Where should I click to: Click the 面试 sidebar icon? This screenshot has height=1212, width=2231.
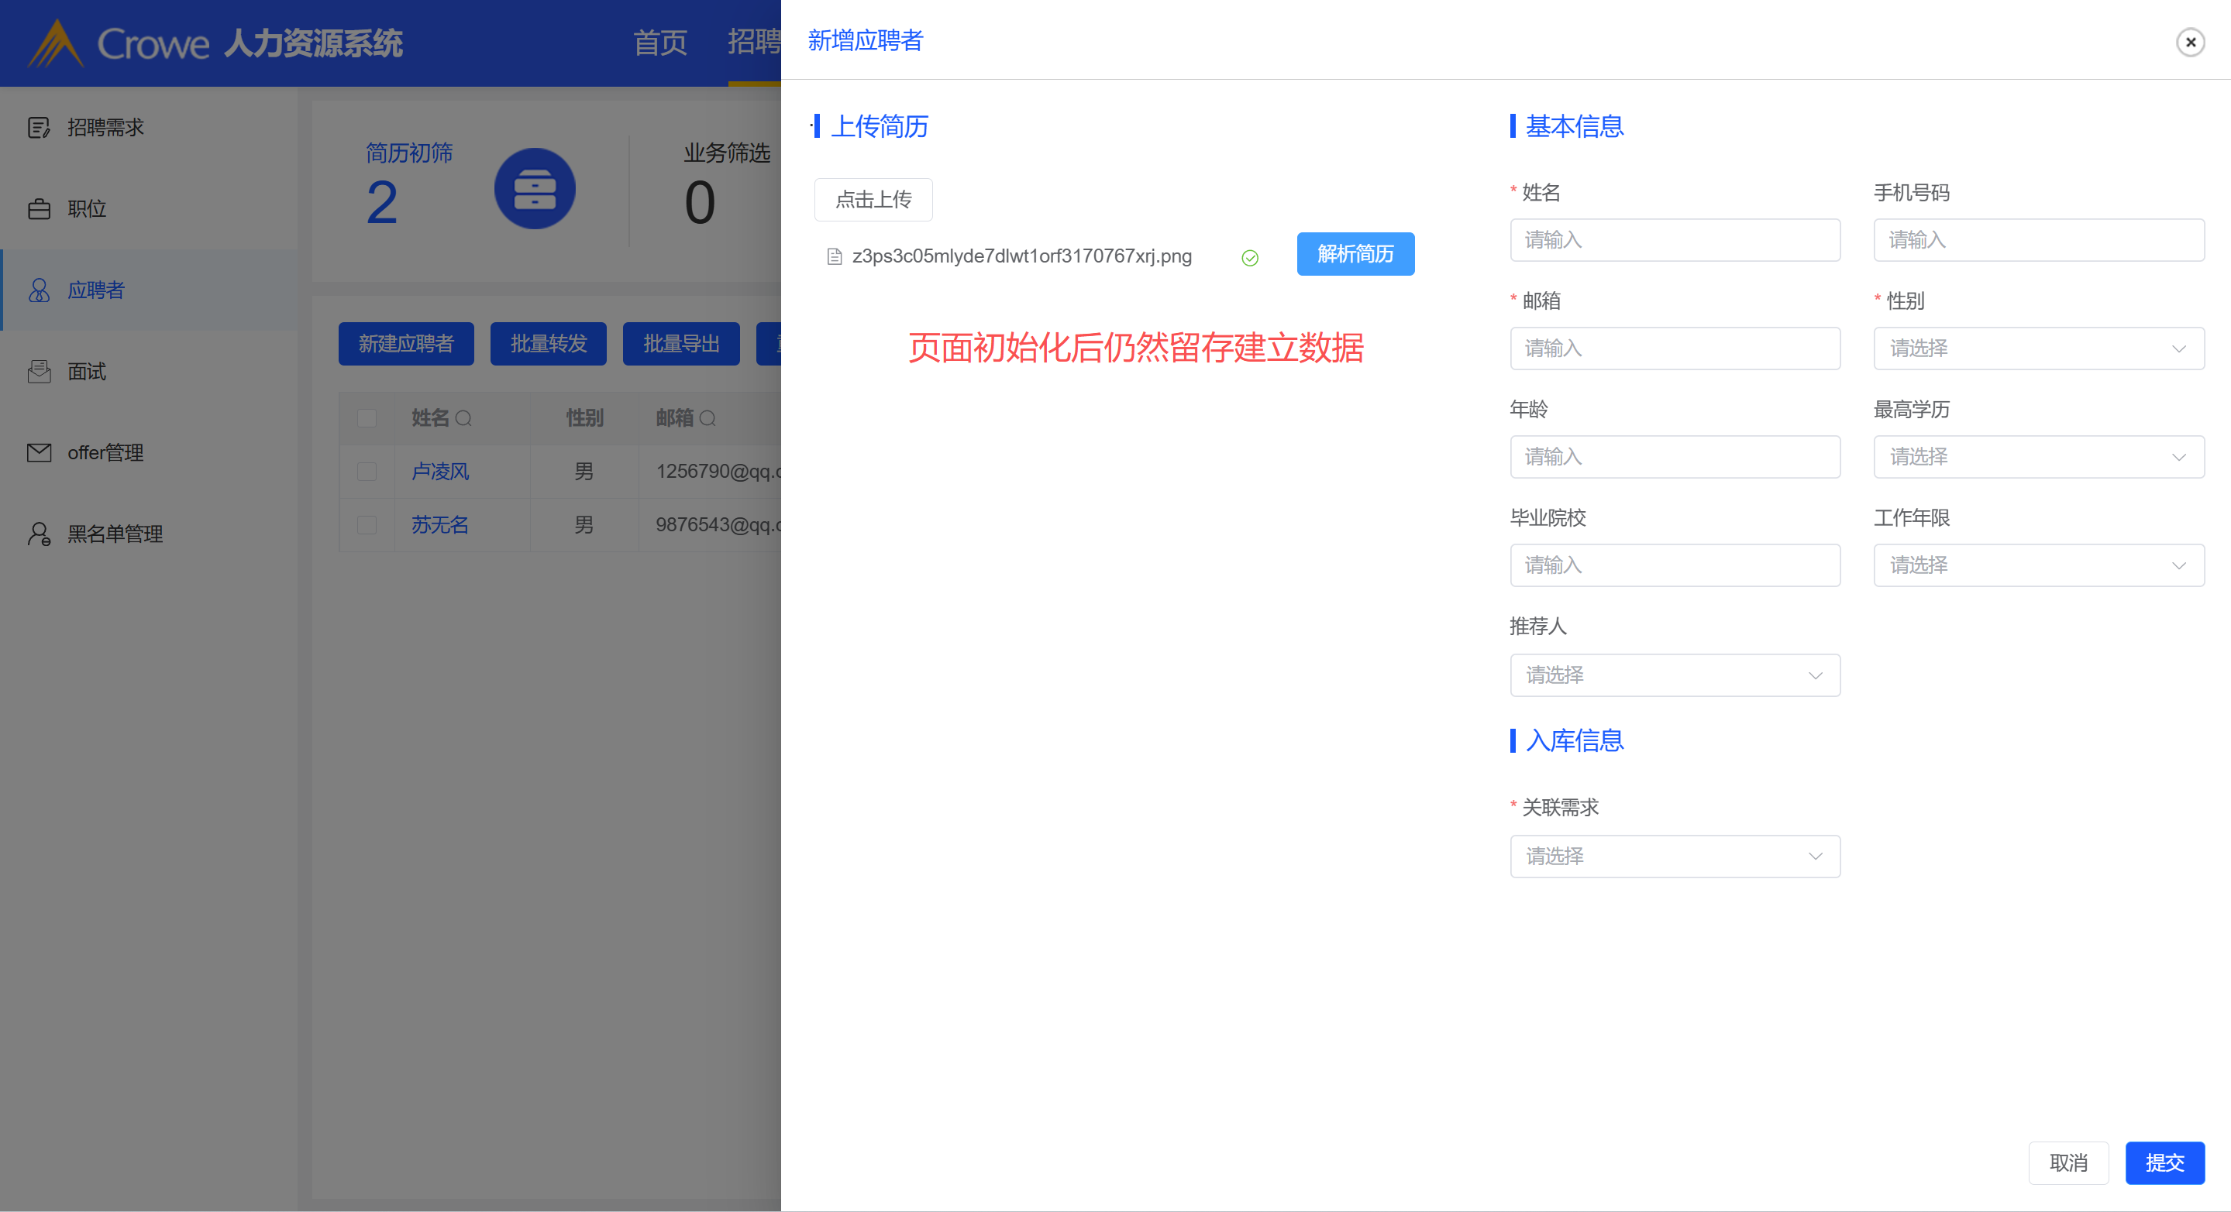point(39,373)
